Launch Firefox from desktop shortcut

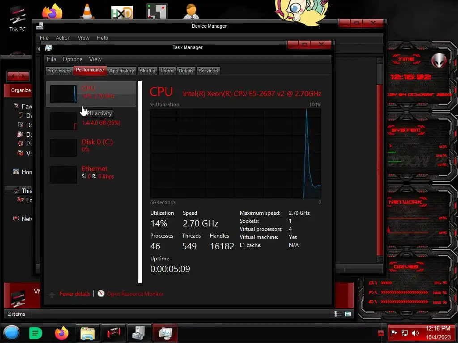point(52,11)
